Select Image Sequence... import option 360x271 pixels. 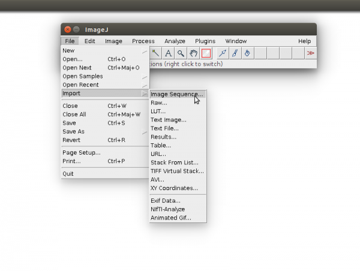178,94
